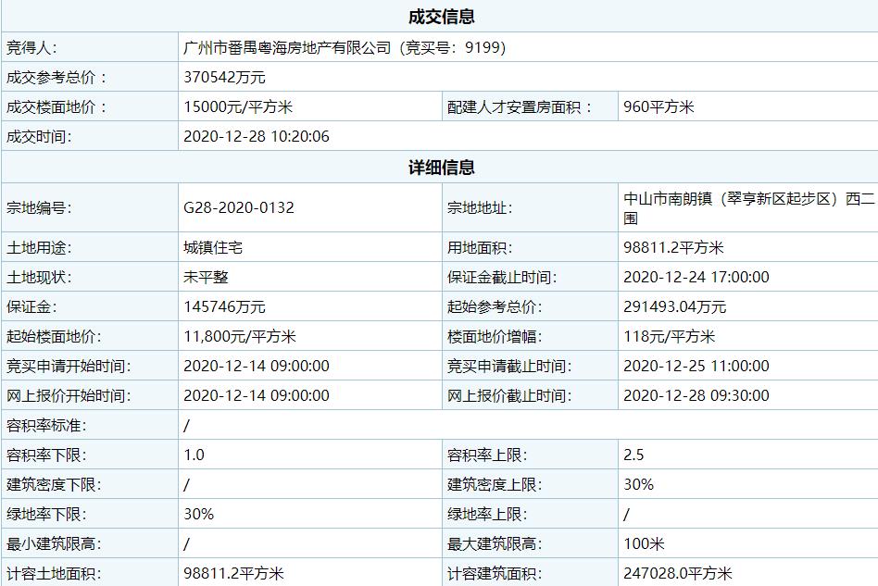Select the 100米 maximum building height value
878x586 pixels.
pyautogui.click(x=644, y=543)
